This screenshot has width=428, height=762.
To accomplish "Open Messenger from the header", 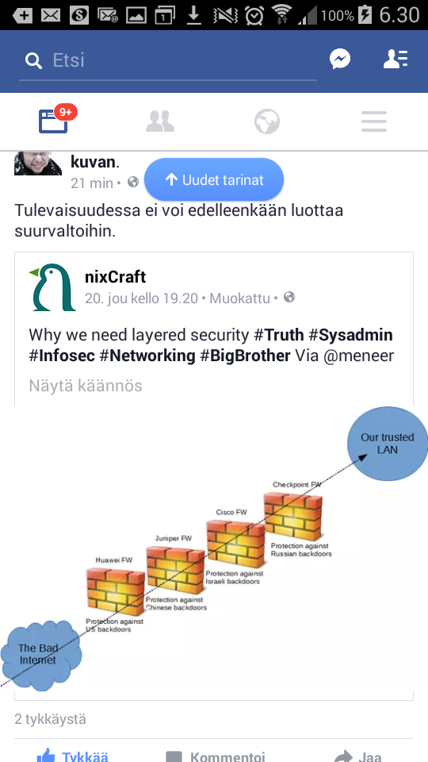I will 340,60.
